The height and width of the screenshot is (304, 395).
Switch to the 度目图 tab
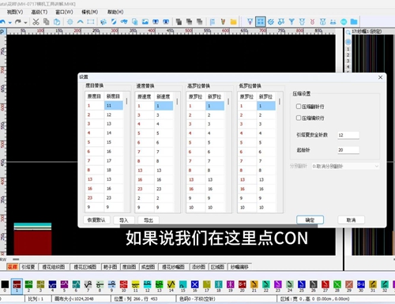129,267
